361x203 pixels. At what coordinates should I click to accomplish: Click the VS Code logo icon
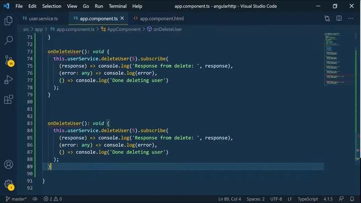pyautogui.click(x=6, y=6)
